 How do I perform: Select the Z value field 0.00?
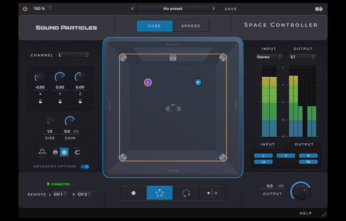coord(80,87)
